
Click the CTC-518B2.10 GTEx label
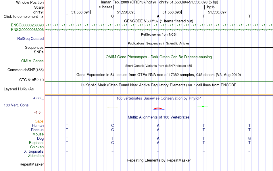[32, 80]
